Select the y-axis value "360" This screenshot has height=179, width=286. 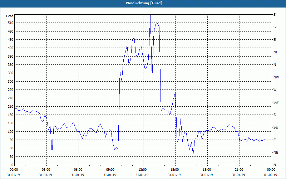11,65
